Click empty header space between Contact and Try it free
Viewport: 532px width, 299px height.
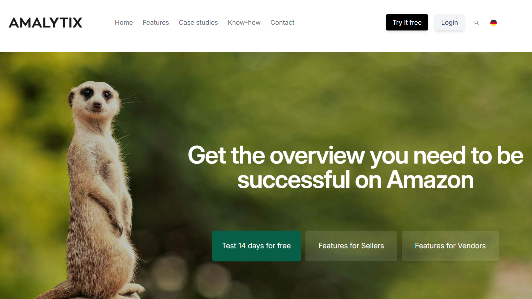pyautogui.click(x=340, y=22)
